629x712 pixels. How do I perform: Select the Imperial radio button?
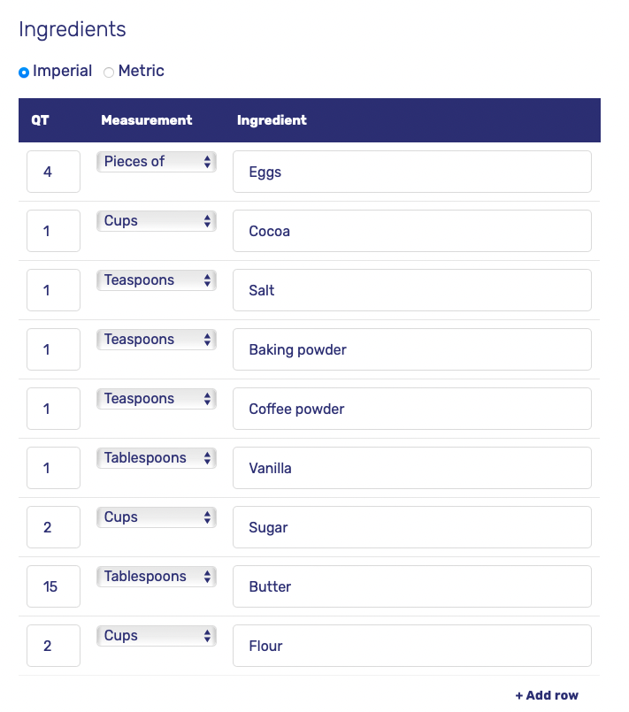(x=24, y=73)
